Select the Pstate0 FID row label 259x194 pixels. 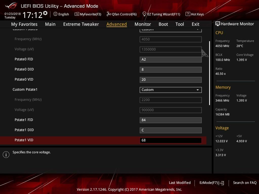pos(24,59)
